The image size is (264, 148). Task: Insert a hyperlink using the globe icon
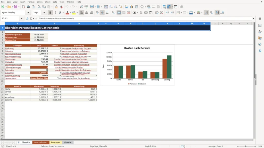point(149,7)
